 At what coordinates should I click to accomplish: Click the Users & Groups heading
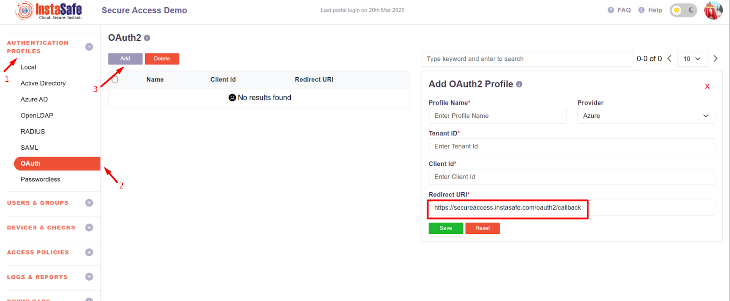(38, 203)
